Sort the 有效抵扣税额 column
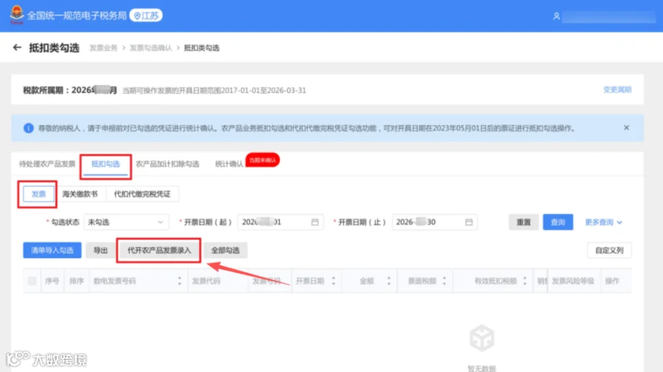Image resolution: width=663 pixels, height=372 pixels. (x=525, y=281)
